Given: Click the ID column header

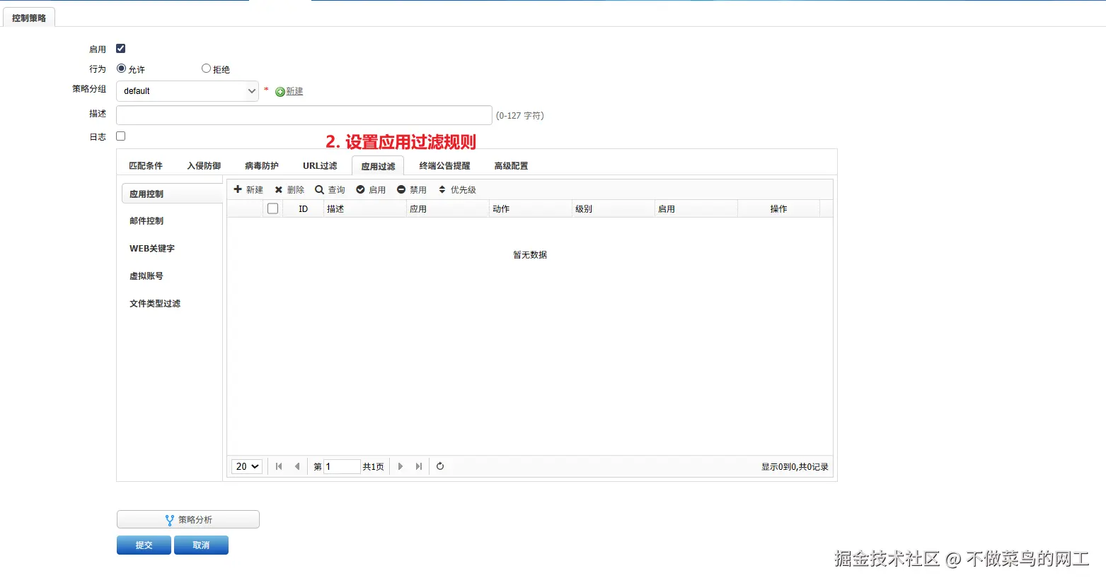Looking at the screenshot, I should pos(303,208).
